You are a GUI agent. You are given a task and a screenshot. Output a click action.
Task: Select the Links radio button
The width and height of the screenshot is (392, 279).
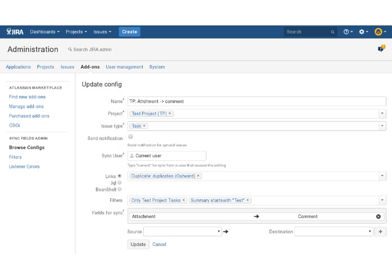click(120, 176)
